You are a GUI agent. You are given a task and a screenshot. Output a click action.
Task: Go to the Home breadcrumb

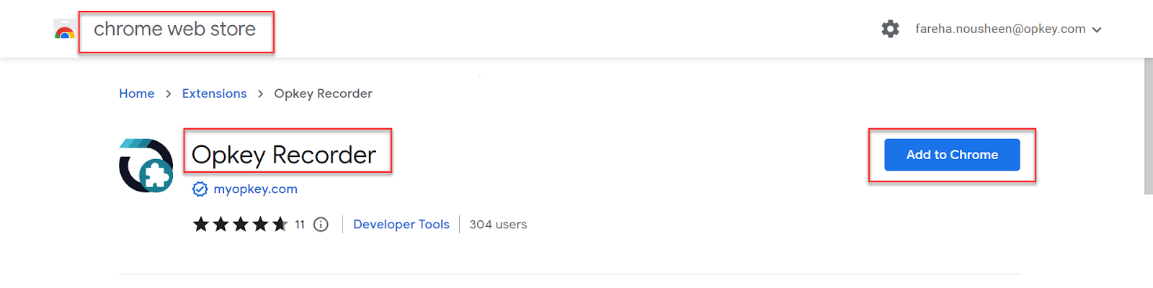pyautogui.click(x=137, y=94)
